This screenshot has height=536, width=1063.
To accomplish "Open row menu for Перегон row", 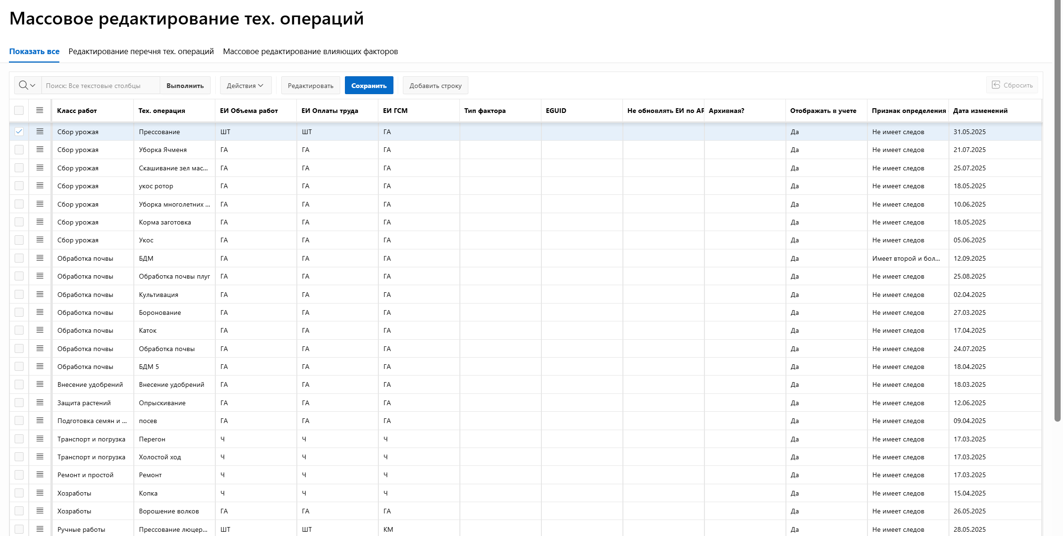I will pyautogui.click(x=40, y=439).
